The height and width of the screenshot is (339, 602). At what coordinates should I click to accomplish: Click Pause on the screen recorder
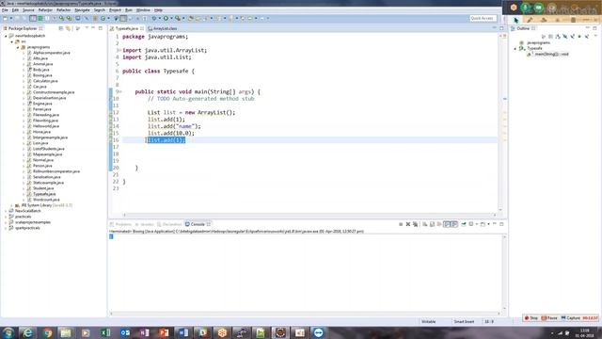(549, 318)
